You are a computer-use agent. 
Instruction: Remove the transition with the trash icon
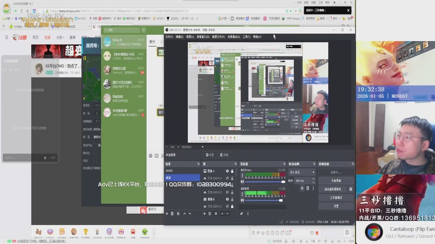tap(308, 188)
